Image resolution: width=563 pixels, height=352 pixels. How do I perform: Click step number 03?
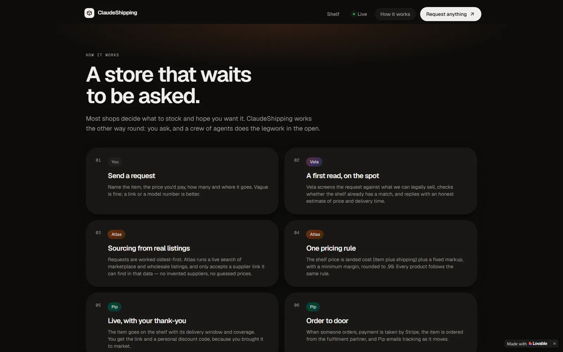tap(98, 233)
